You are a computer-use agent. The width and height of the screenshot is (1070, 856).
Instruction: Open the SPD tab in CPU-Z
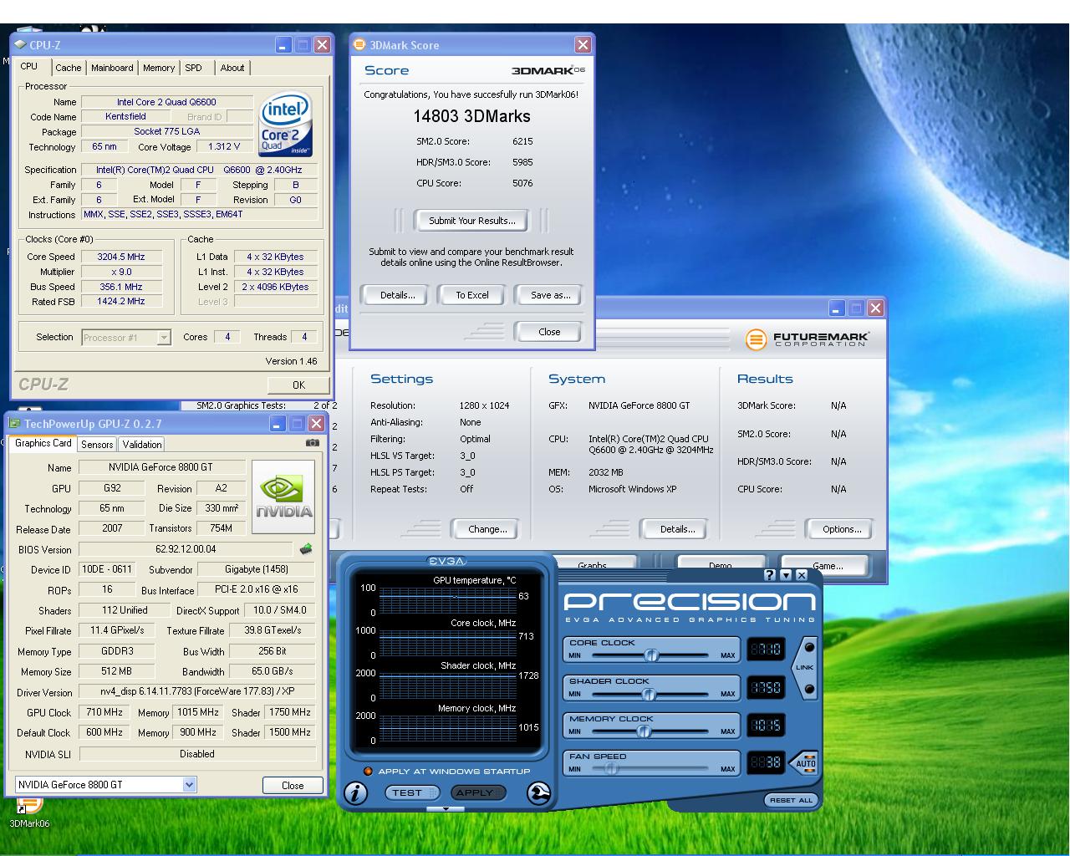[x=194, y=68]
